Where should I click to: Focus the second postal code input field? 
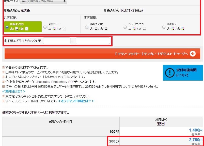(x=93, y=41)
